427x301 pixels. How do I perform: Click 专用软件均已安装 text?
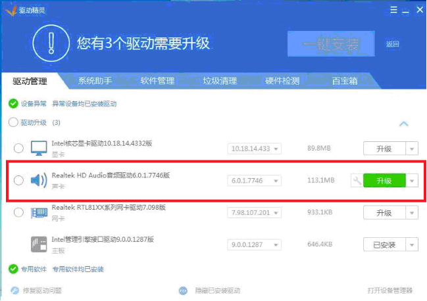click(78, 269)
